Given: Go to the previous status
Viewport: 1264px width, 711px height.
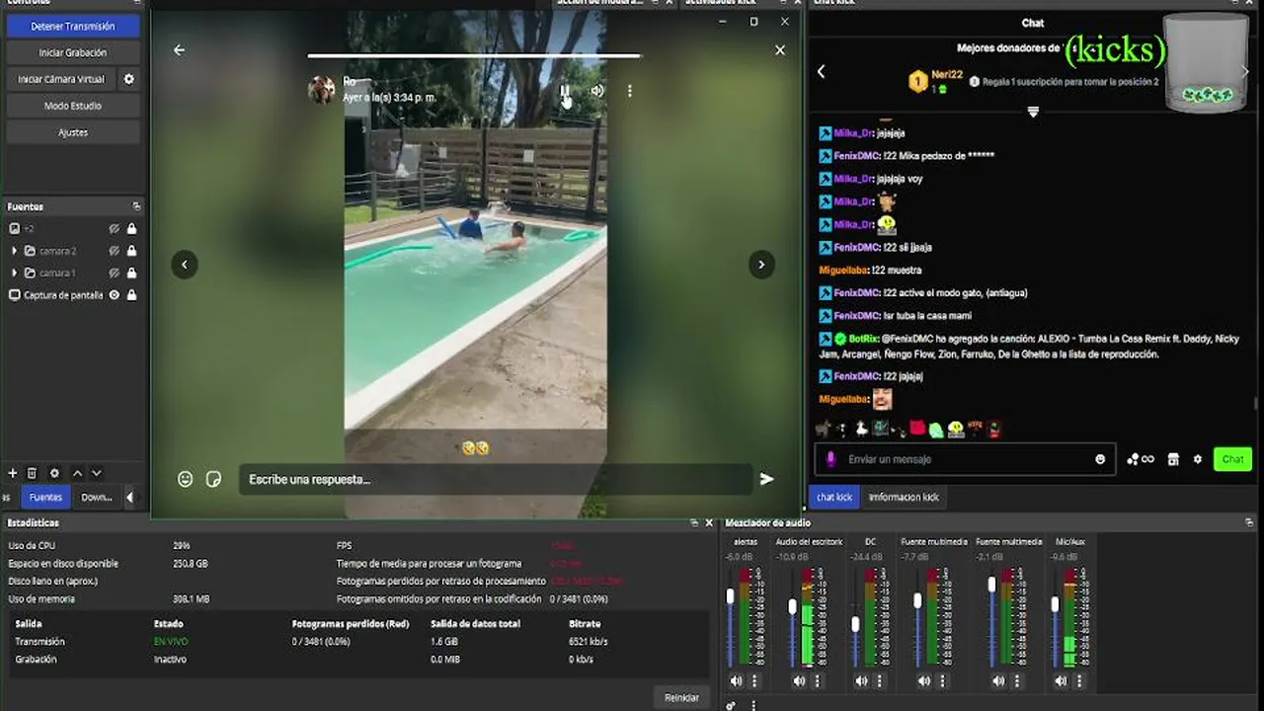Looking at the screenshot, I should pos(184,265).
